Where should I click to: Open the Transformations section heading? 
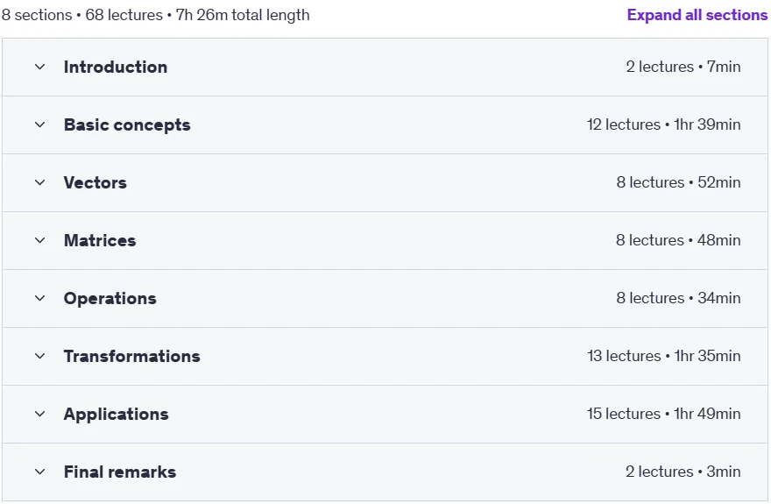(131, 356)
